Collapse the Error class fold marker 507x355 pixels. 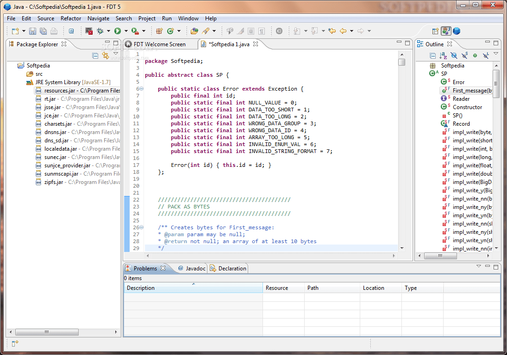point(141,89)
